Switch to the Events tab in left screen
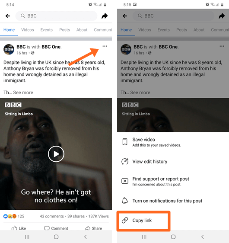229x243 pixels. [x=47, y=30]
